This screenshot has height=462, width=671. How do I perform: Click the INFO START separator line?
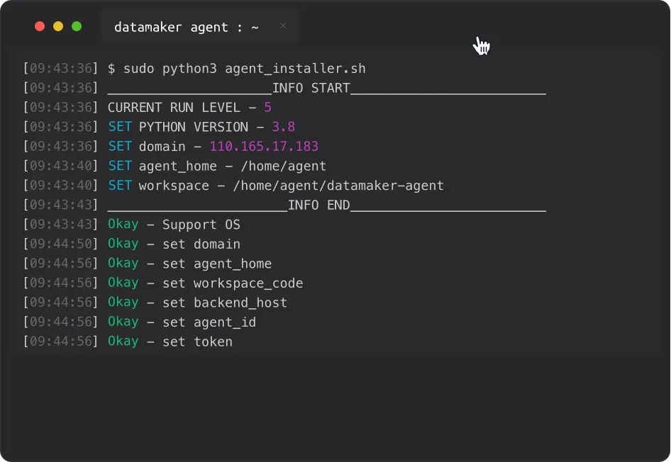[x=326, y=89]
